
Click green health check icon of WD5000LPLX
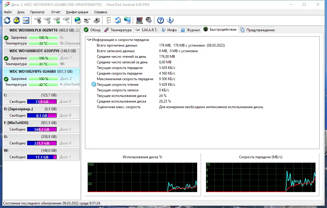tap(6, 38)
